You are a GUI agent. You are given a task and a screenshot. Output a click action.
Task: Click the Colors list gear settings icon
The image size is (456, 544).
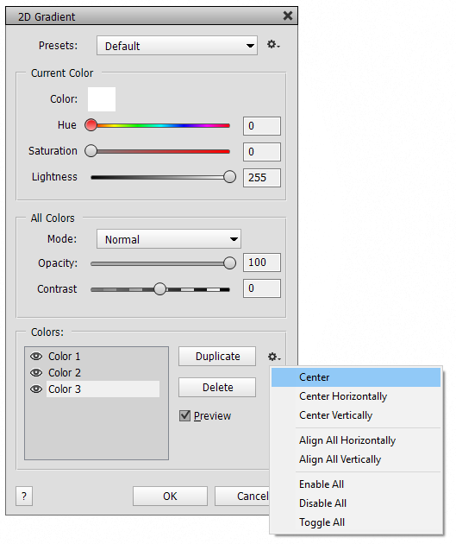[x=274, y=357]
